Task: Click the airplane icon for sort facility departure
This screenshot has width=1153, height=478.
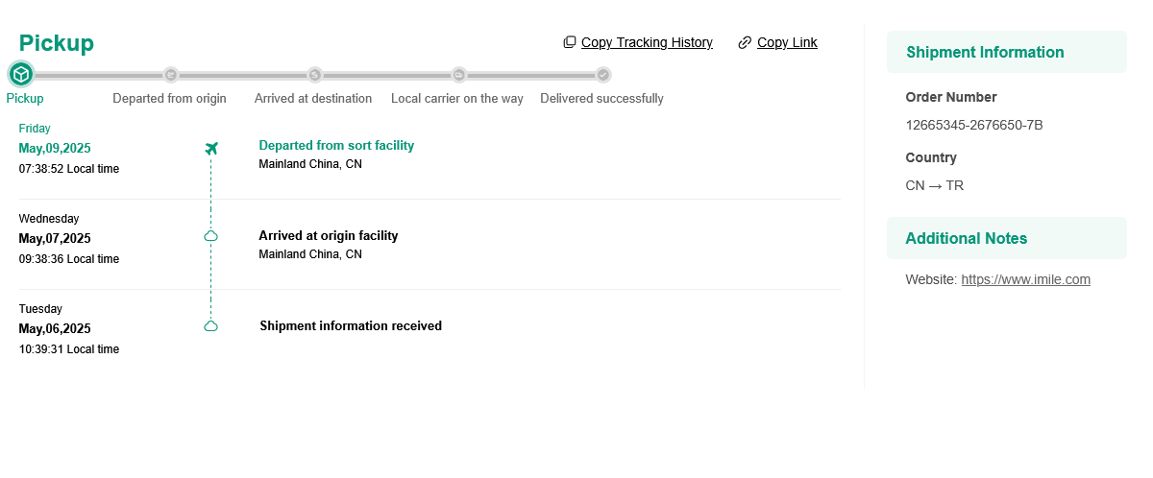Action: click(x=211, y=148)
